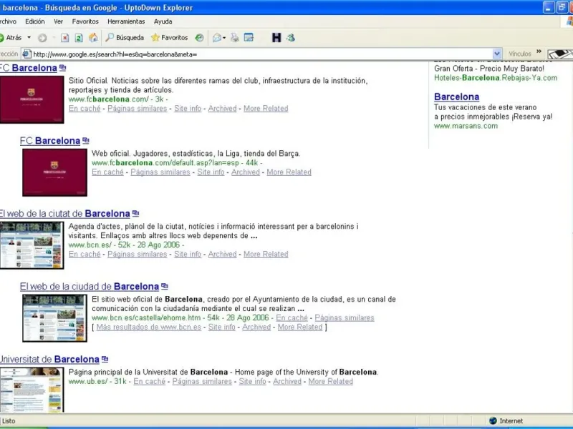Click the page icon in address bar
The width and height of the screenshot is (573, 429).
pyautogui.click(x=27, y=54)
